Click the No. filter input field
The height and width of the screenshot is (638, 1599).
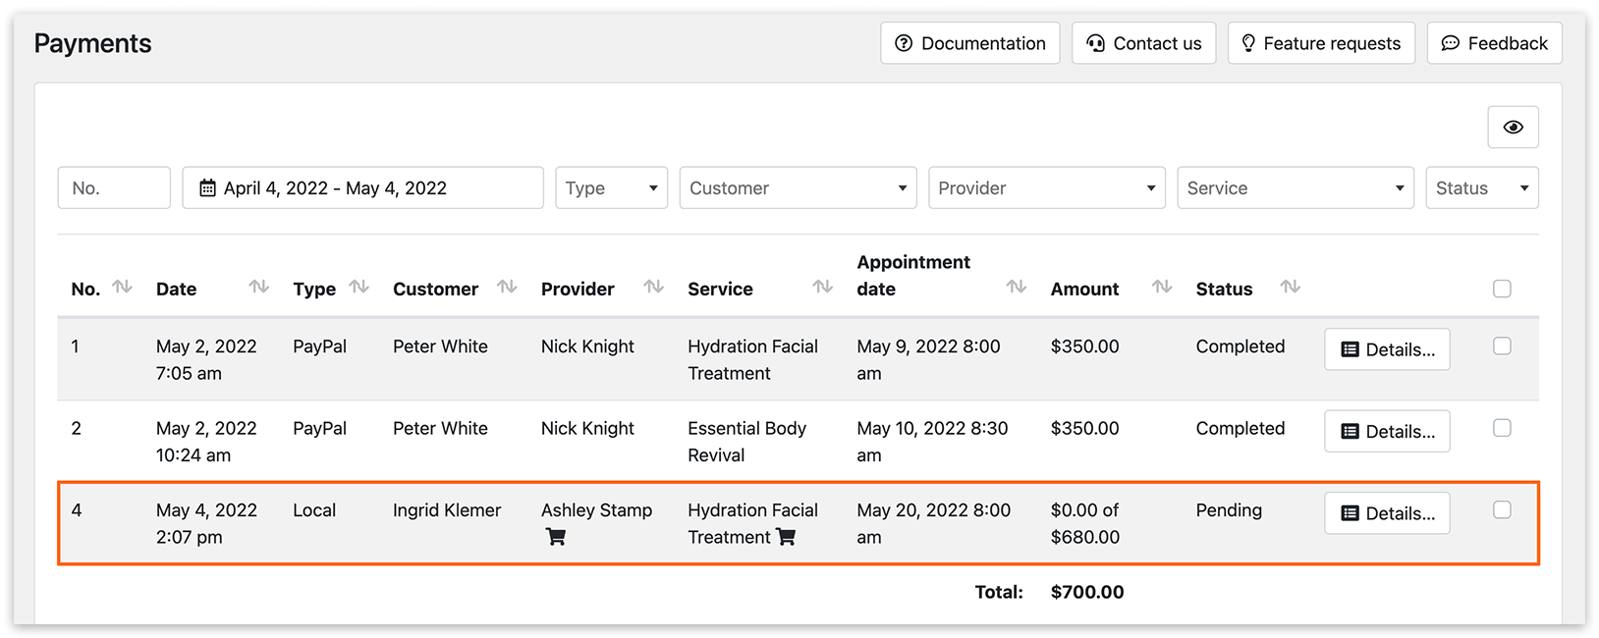(x=114, y=187)
